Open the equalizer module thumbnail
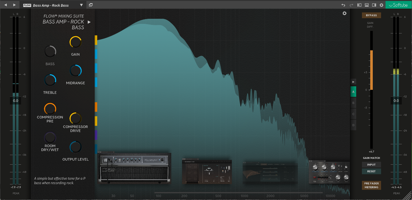 (270, 173)
